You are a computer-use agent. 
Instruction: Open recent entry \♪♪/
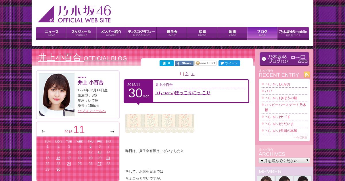point(268,91)
